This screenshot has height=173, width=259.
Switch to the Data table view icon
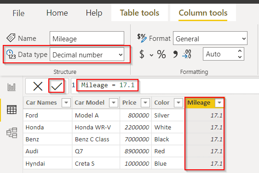coord(12,110)
